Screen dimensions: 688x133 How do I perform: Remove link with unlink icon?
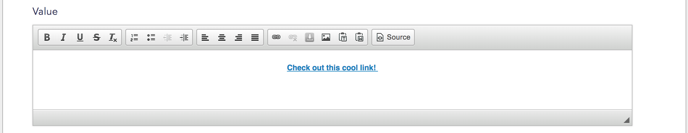pyautogui.click(x=293, y=37)
